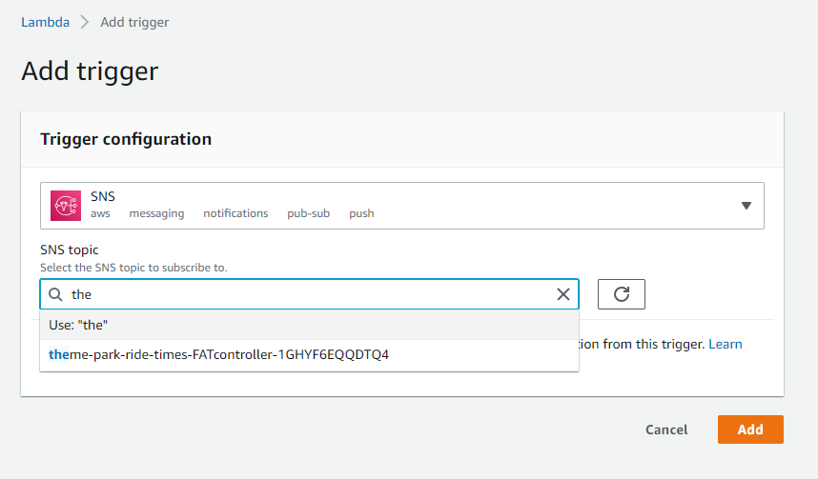Click the magnifier icon in topic search

[55, 294]
